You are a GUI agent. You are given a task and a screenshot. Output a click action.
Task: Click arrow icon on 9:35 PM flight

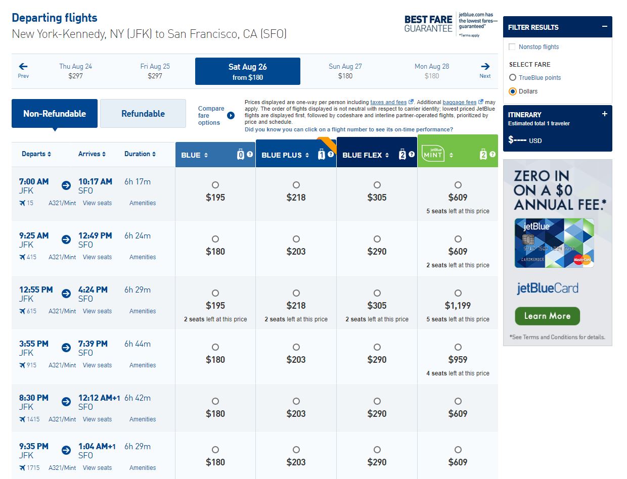pyautogui.click(x=66, y=450)
